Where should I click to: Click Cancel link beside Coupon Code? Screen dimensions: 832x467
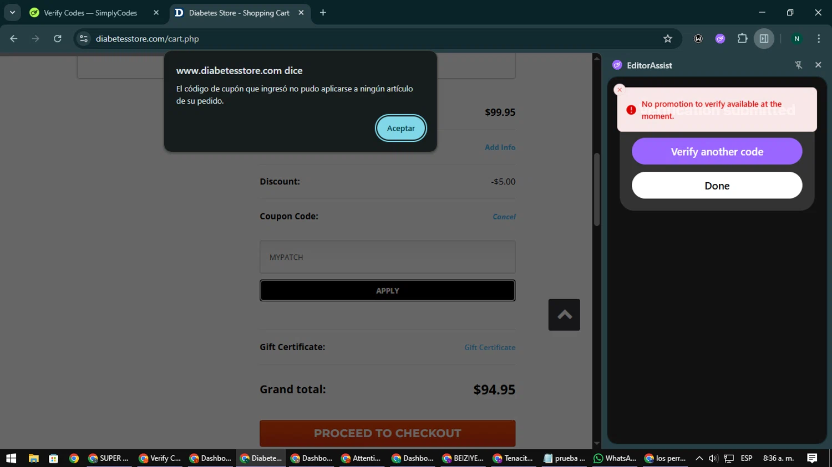pyautogui.click(x=504, y=217)
